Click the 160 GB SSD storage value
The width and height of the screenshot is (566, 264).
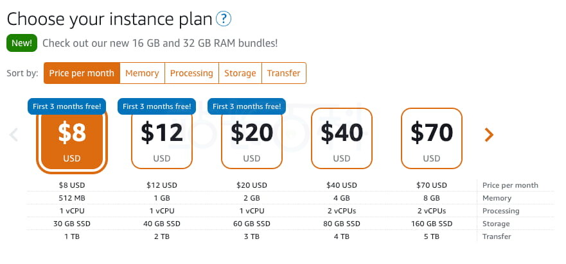coord(432,224)
